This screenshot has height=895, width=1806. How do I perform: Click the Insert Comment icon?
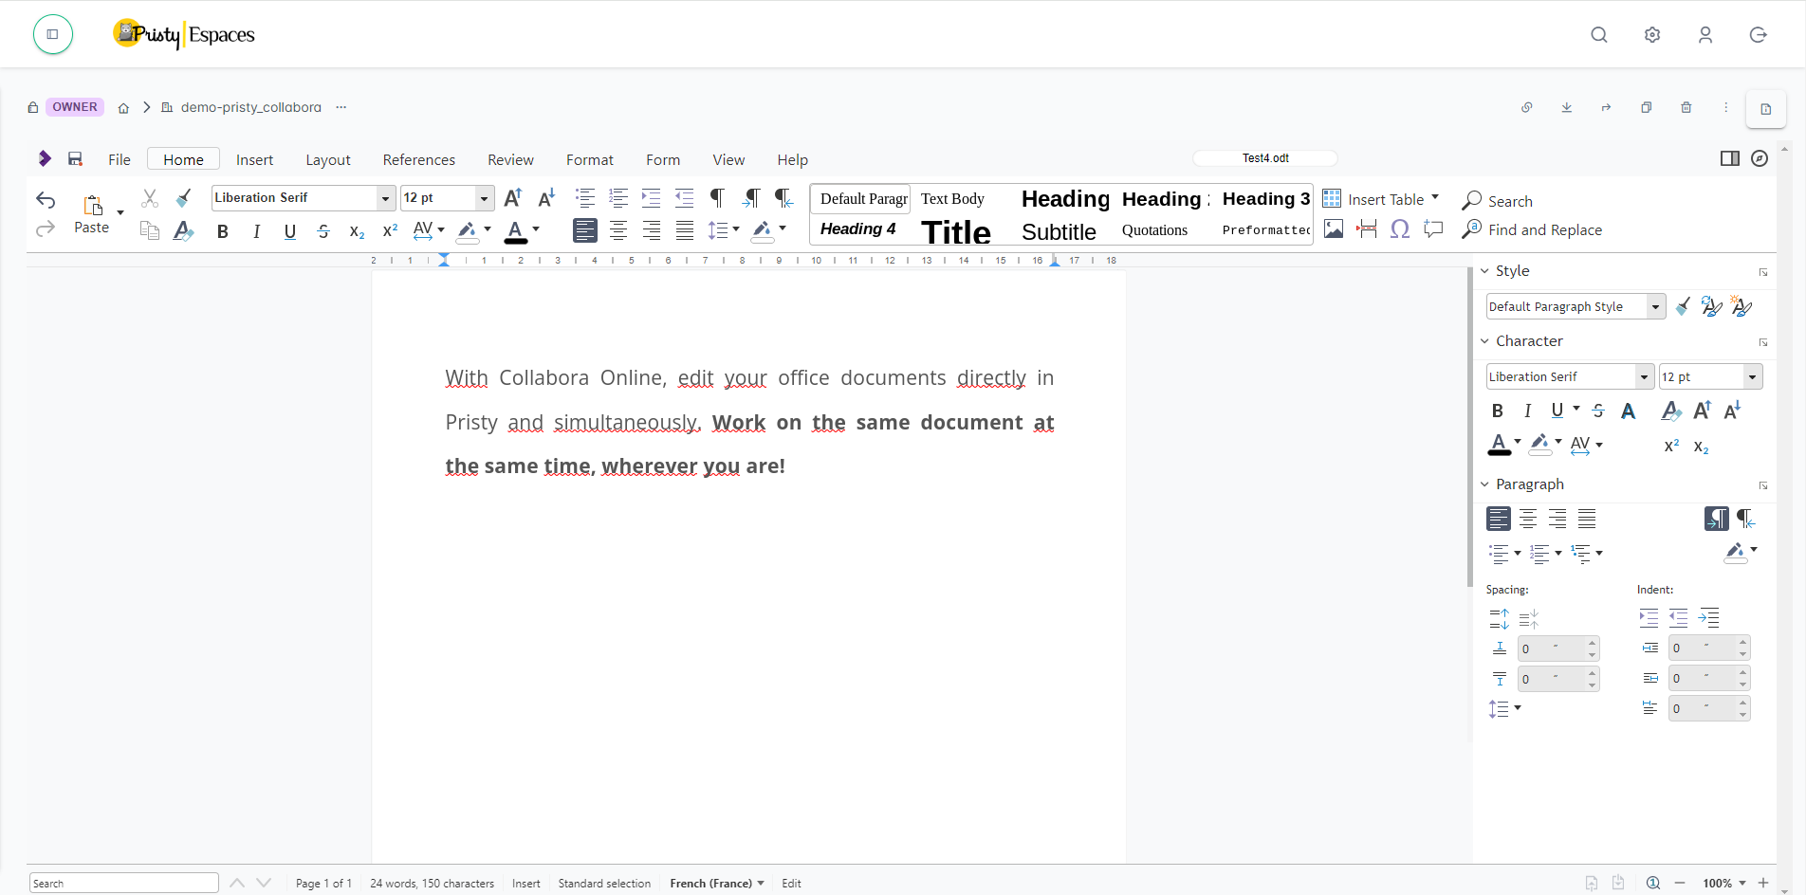coord(1433,229)
